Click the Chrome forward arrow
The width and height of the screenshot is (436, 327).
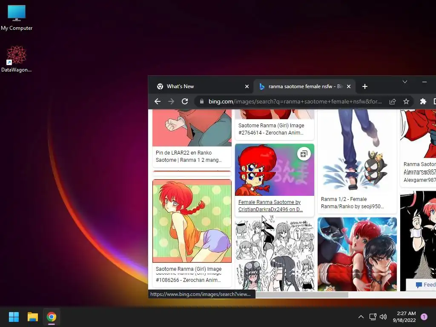point(171,101)
